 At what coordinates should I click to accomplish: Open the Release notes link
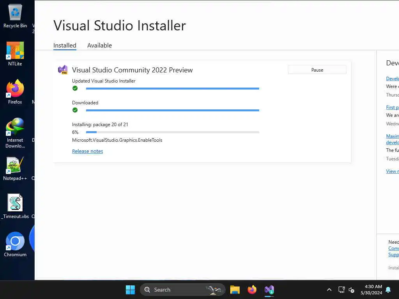pos(88,151)
